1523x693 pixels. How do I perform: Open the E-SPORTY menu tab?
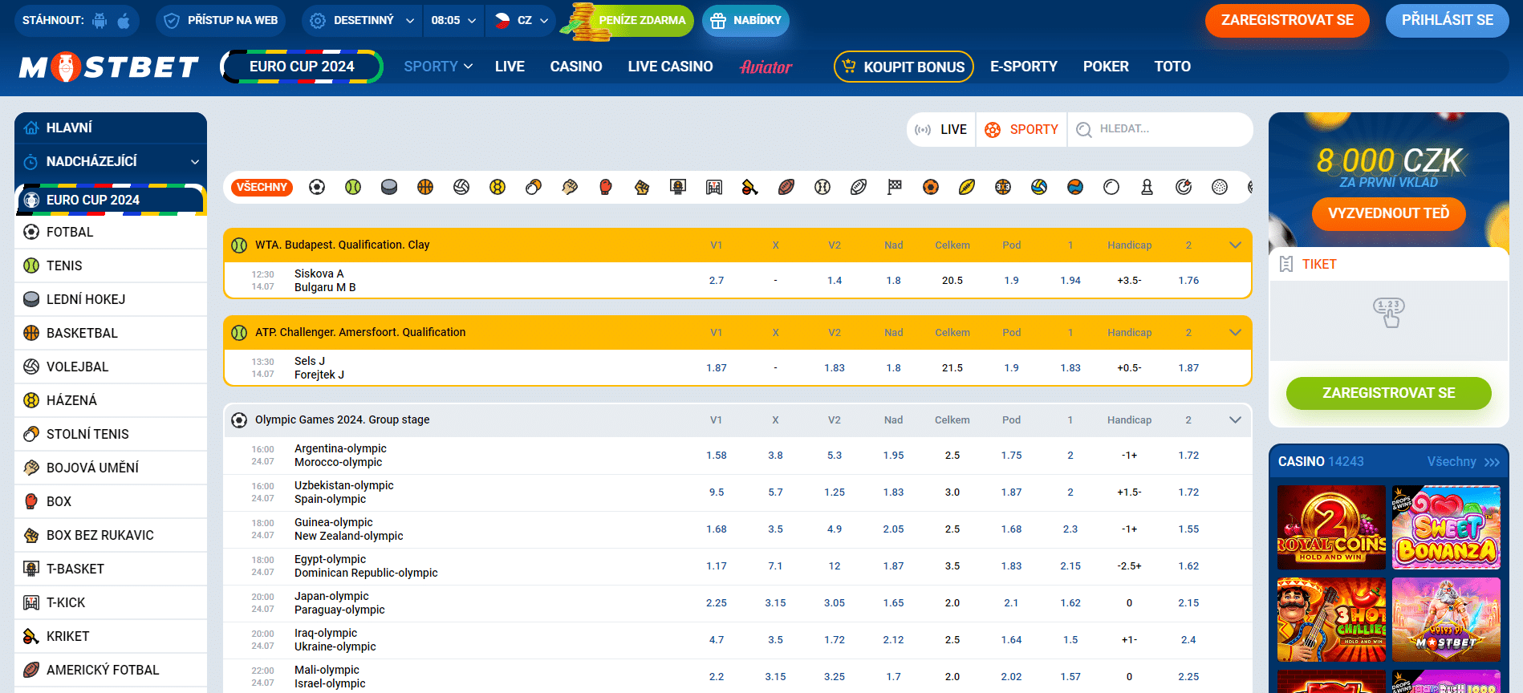coord(1024,67)
